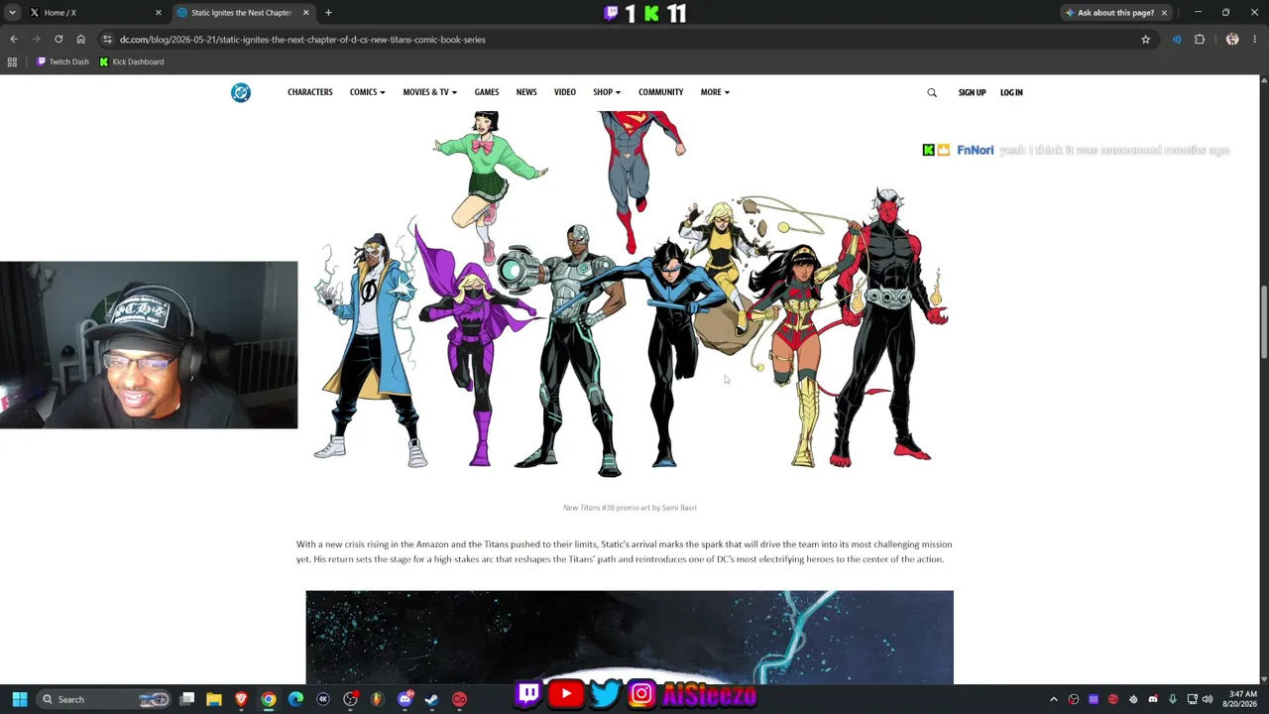Click the New Titans promo artwork image
Viewport: 1269px width, 714px height.
pos(630,295)
